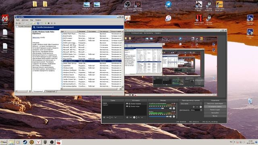
Task: Toggle visibility of Захват игры source
Action: pyautogui.click(x=127, y=106)
